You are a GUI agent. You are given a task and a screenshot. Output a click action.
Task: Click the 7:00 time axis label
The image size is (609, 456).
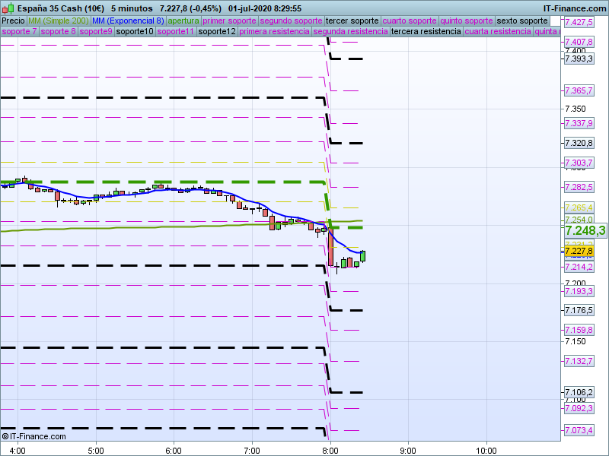pyautogui.click(x=252, y=451)
